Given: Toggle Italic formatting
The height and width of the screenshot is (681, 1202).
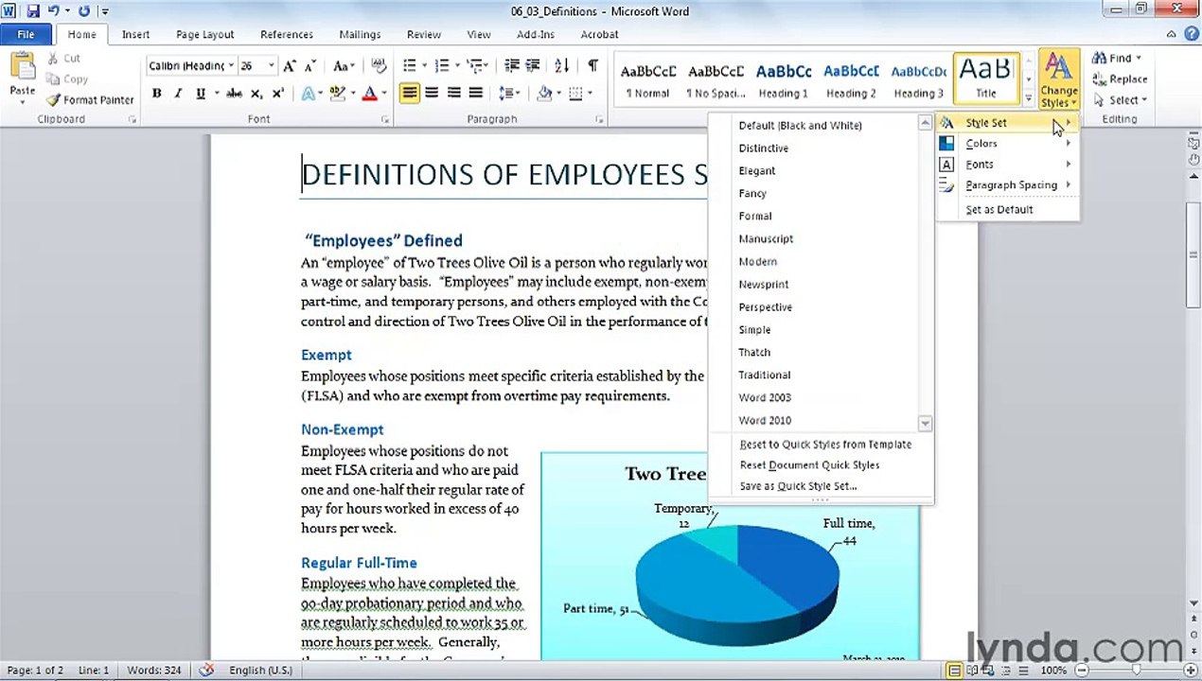Looking at the screenshot, I should (x=178, y=94).
